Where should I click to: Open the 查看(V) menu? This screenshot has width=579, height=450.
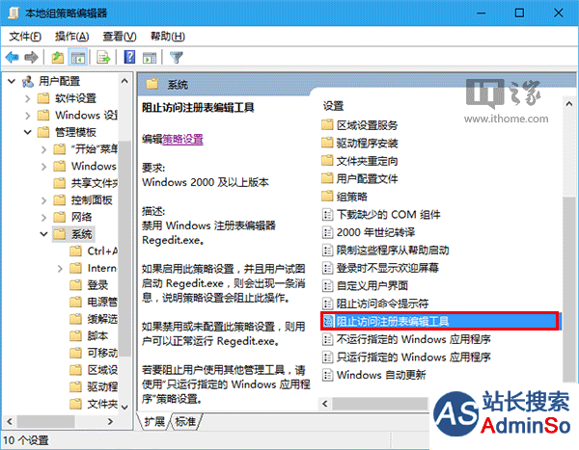click(120, 37)
